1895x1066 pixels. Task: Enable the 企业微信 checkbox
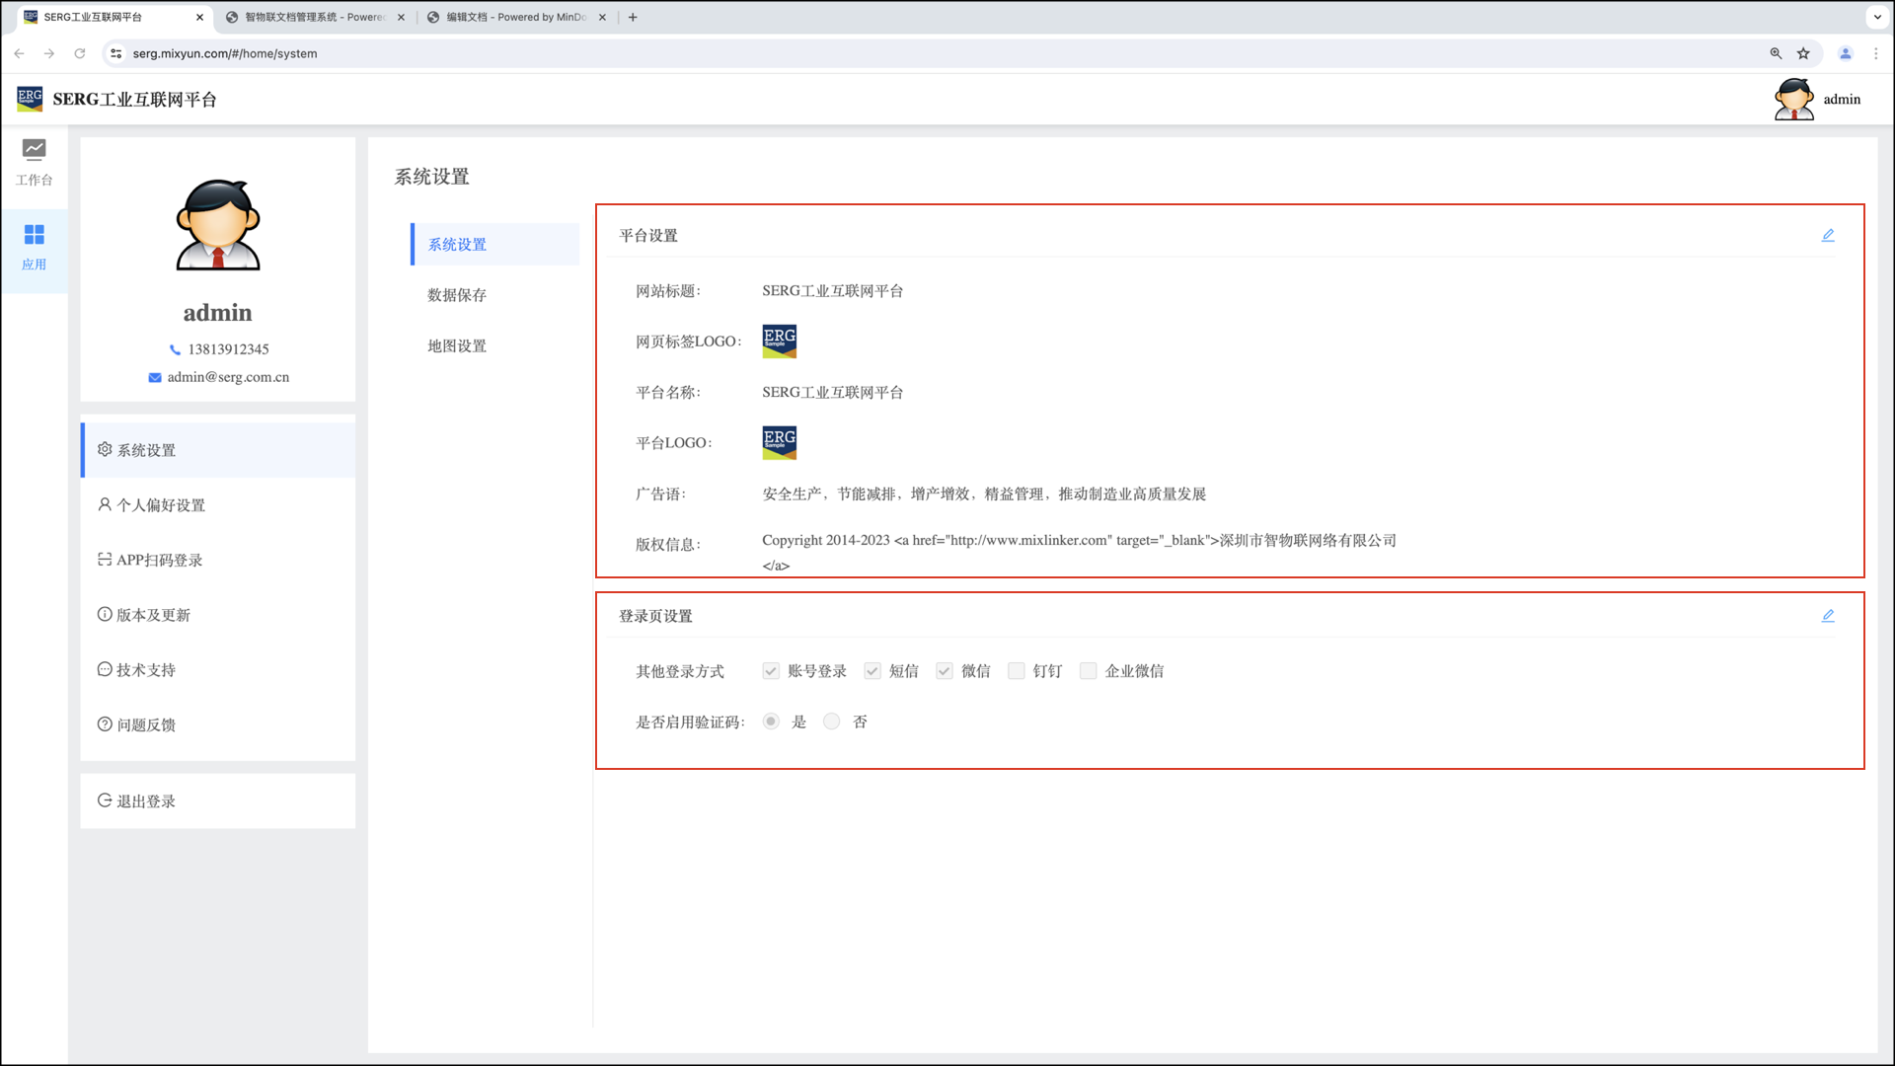click(x=1088, y=671)
